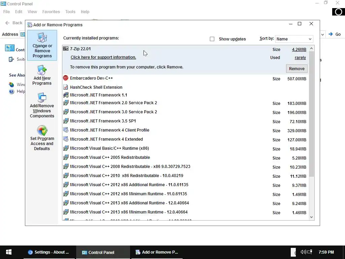
Task: Click here for support information link
Action: (103, 57)
